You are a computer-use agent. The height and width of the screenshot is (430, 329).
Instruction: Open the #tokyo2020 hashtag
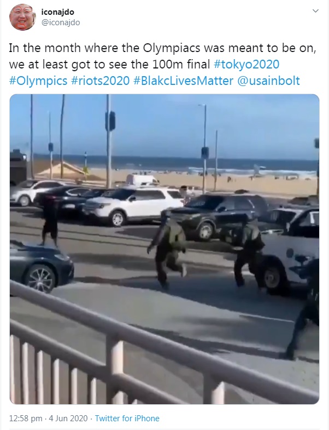click(246, 65)
